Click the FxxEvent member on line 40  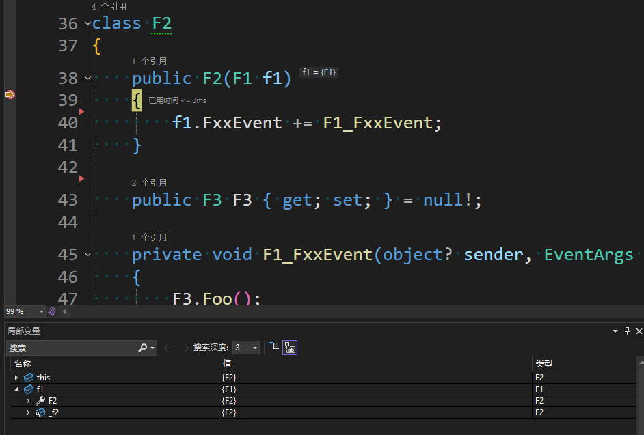point(242,123)
